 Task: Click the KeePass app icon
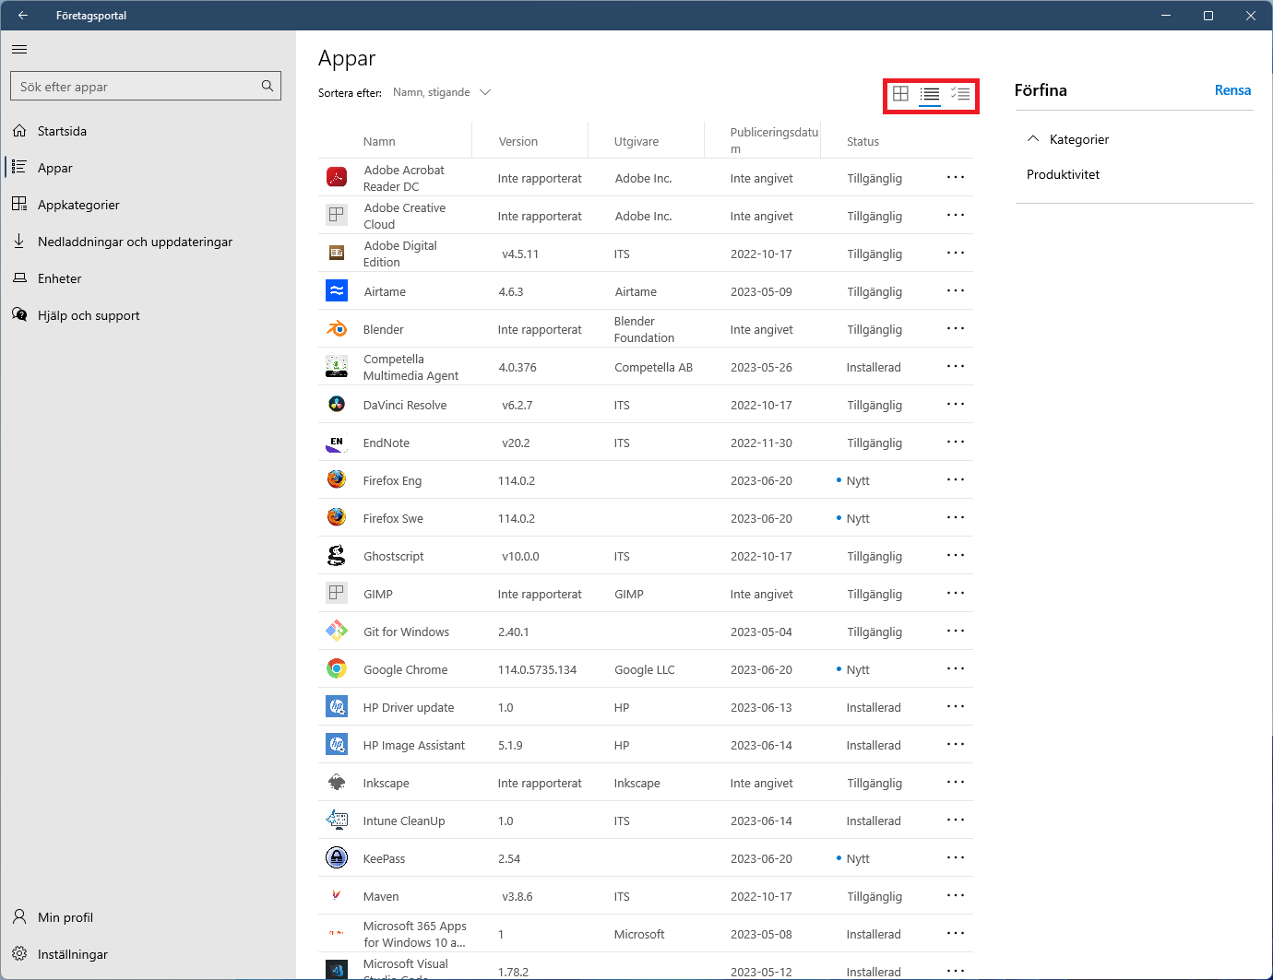click(337, 857)
